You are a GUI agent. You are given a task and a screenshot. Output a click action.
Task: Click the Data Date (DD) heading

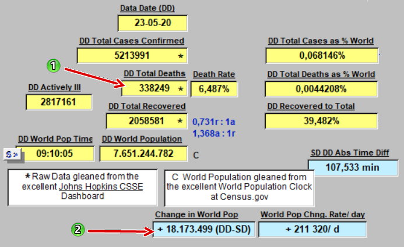click(x=147, y=8)
